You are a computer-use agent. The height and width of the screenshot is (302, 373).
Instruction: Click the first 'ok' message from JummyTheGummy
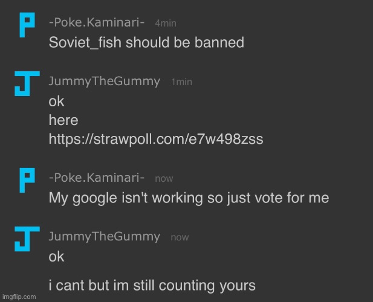(56, 101)
